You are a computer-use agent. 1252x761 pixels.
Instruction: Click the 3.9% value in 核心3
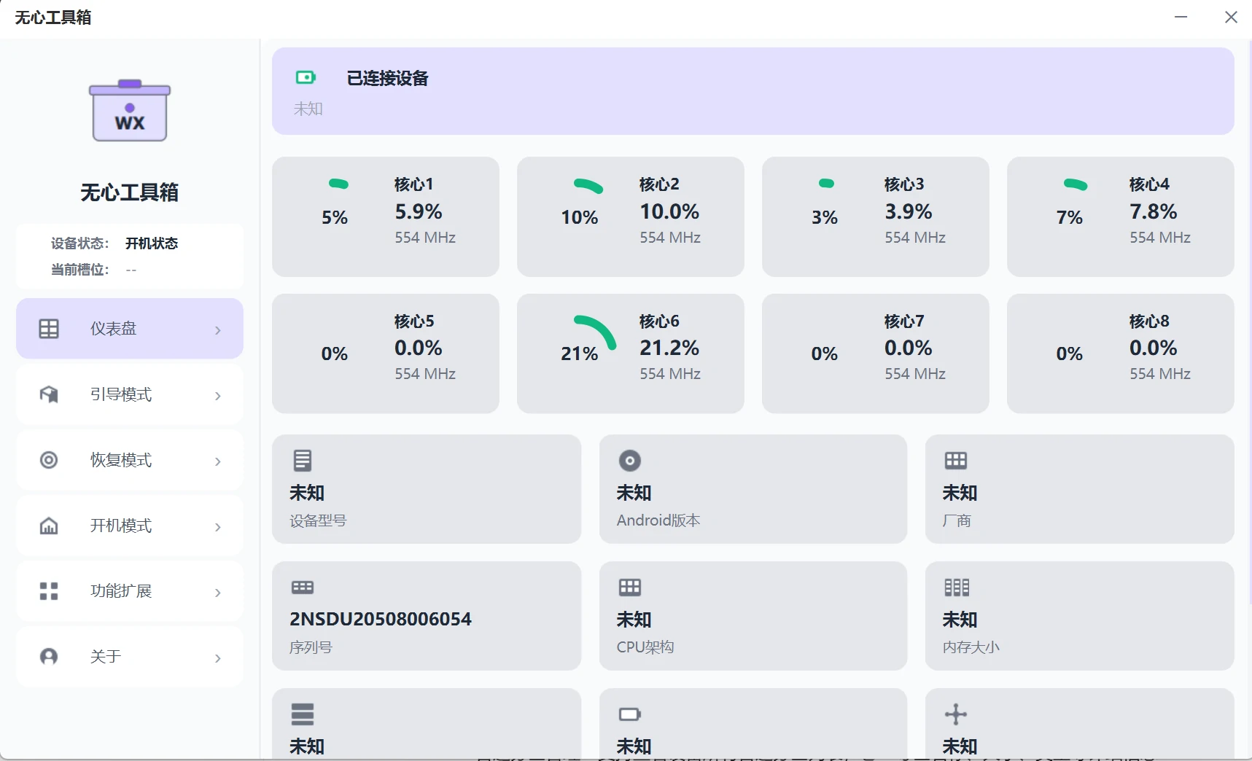click(908, 211)
